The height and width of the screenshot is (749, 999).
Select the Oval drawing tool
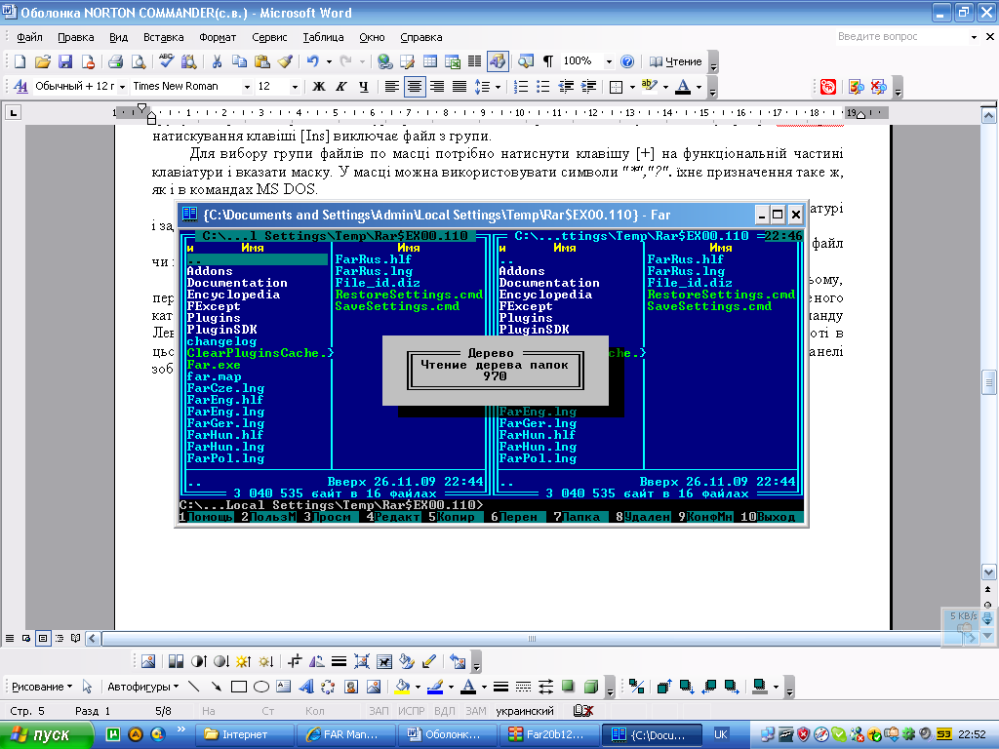(261, 687)
